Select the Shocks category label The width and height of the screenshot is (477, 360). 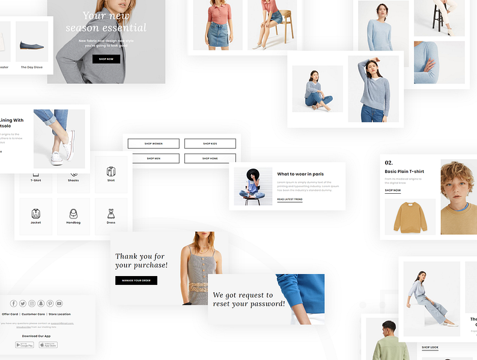73,181
